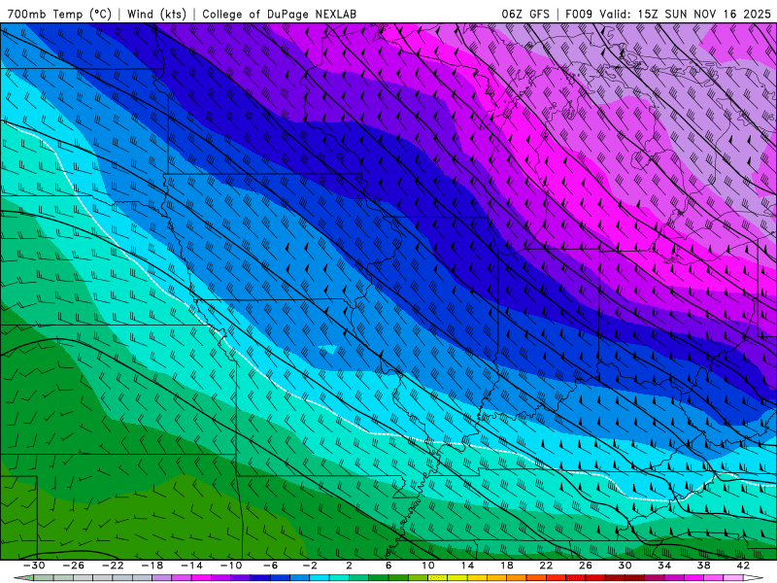The width and height of the screenshot is (777, 583).
Task: Click the 22 value on the temperature scale
Action: point(546,566)
